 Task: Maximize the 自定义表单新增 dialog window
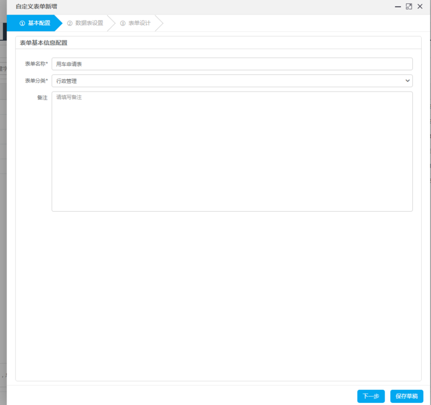tap(409, 6)
